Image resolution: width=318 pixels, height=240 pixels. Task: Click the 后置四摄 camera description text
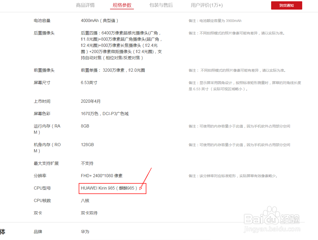122,46
